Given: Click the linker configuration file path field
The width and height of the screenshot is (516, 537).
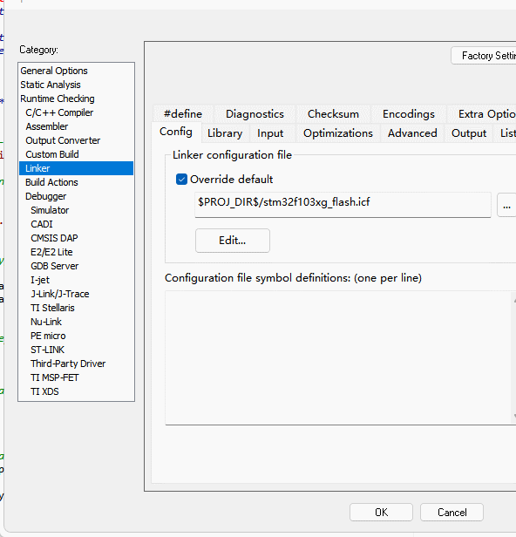Looking at the screenshot, I should click(x=343, y=205).
